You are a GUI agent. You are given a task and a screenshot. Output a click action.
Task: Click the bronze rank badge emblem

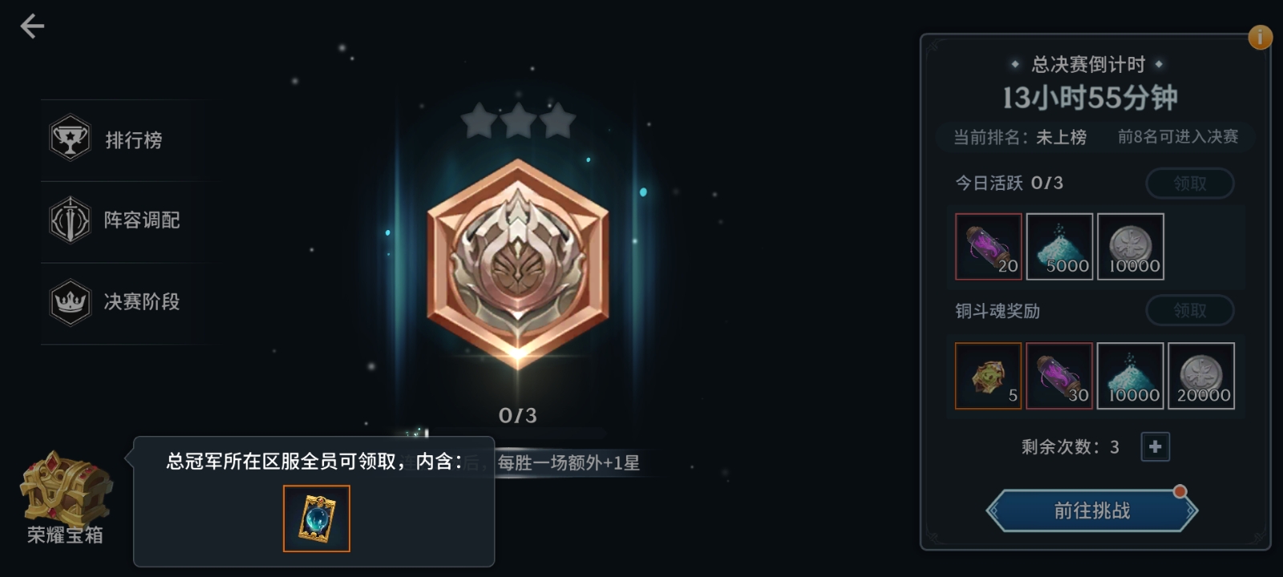518,262
